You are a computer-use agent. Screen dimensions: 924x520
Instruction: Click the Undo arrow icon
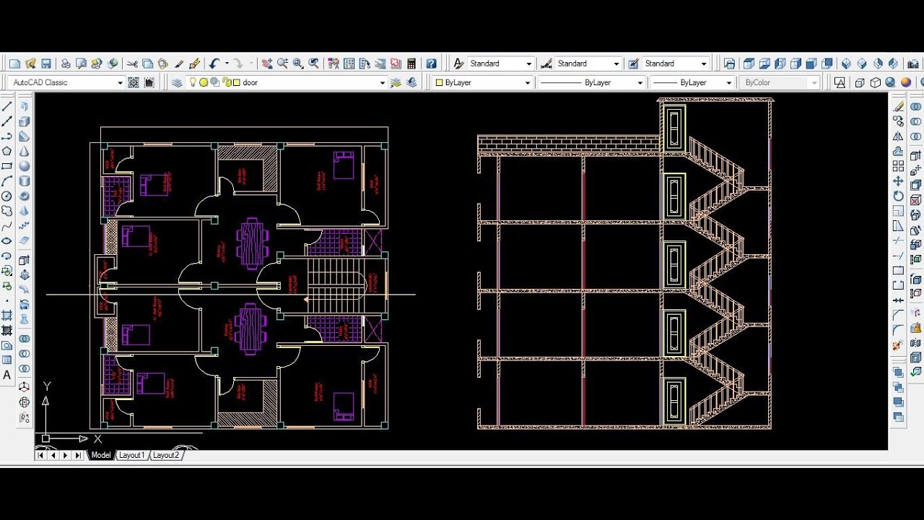(x=214, y=64)
